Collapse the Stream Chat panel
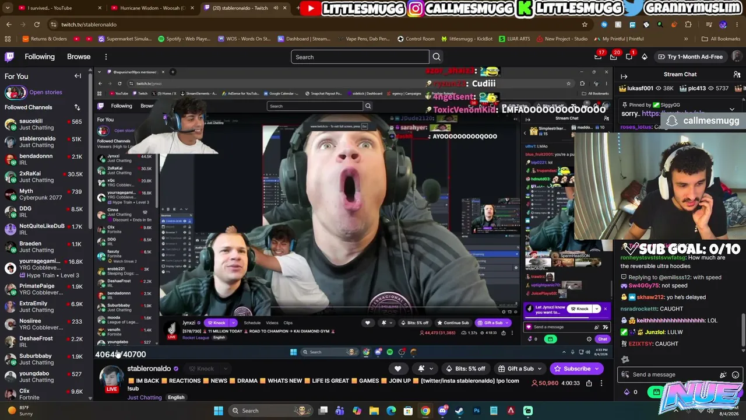 (624, 76)
